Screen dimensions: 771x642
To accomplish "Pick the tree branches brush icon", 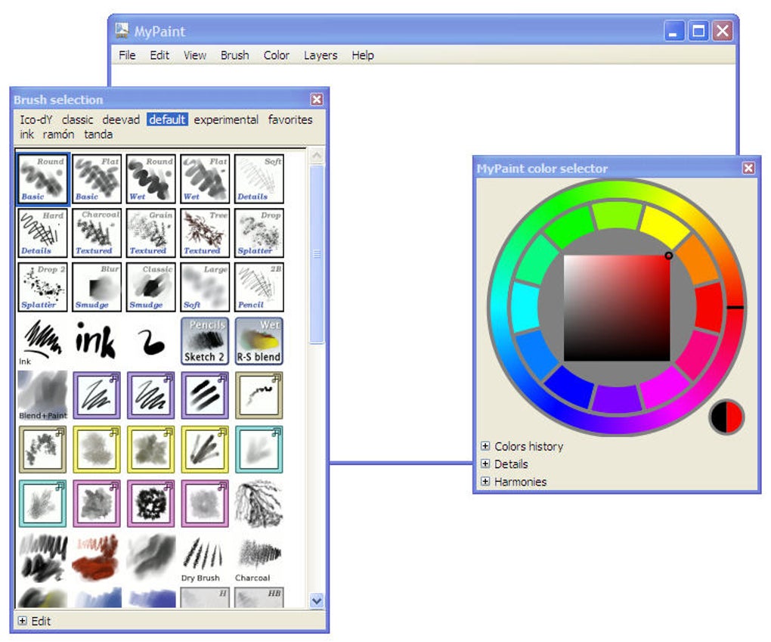I will click(259, 504).
